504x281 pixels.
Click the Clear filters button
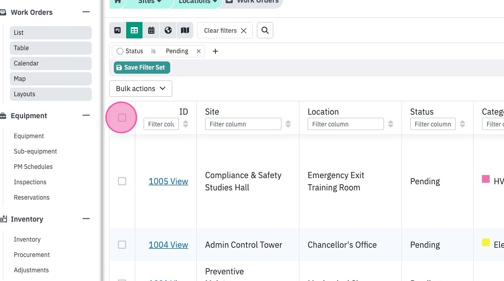(225, 31)
